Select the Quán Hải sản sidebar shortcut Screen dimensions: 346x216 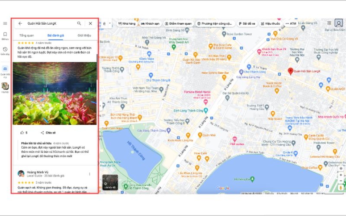click(5, 69)
